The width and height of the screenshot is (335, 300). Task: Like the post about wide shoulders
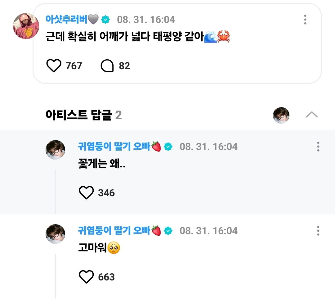[x=54, y=66]
